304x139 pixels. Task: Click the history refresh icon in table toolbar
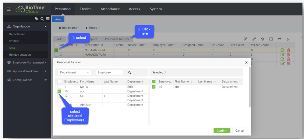point(263,39)
